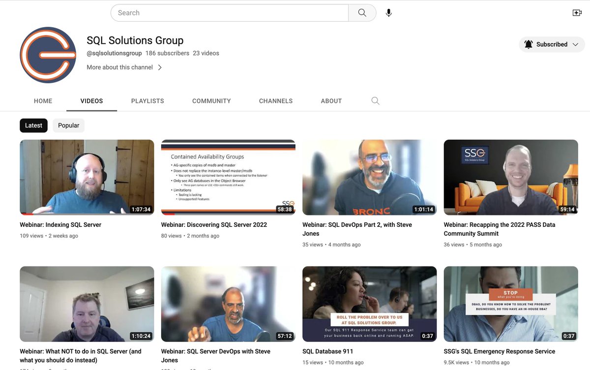The width and height of the screenshot is (590, 370).
Task: Click the bell notification icon on Subscribed
Action: 529,44
